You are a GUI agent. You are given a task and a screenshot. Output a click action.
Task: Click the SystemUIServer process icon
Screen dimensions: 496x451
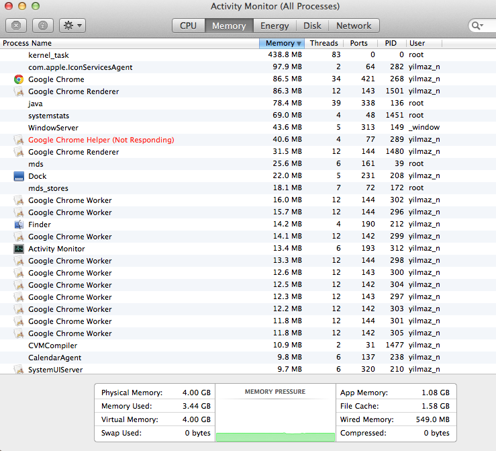tap(19, 369)
